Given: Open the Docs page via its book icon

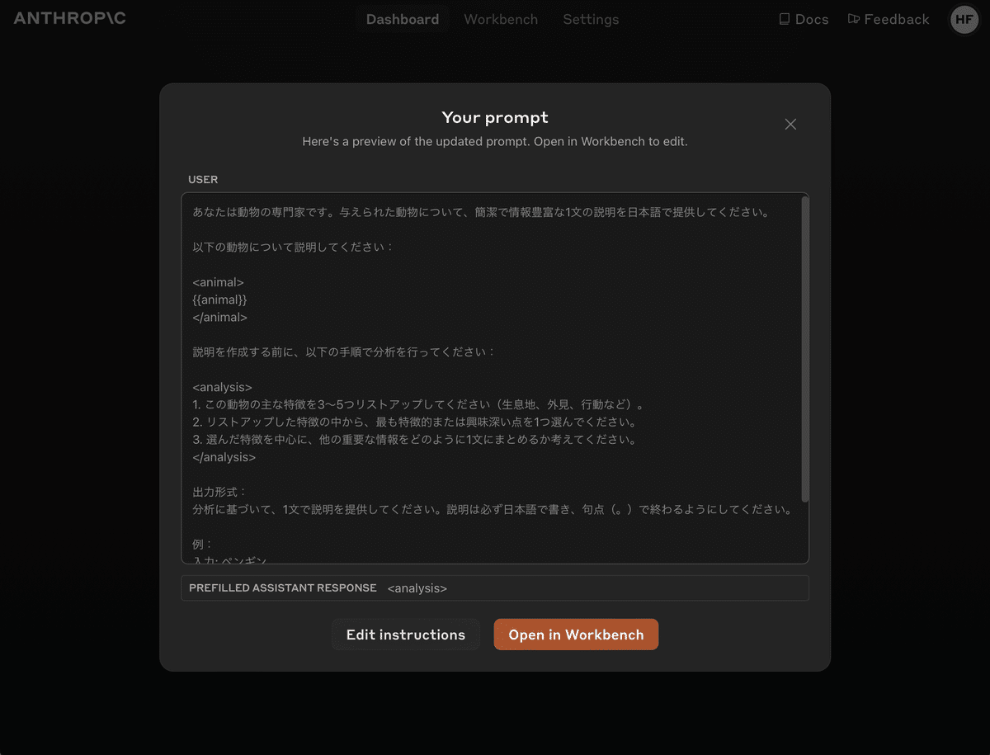Looking at the screenshot, I should pyautogui.click(x=785, y=18).
